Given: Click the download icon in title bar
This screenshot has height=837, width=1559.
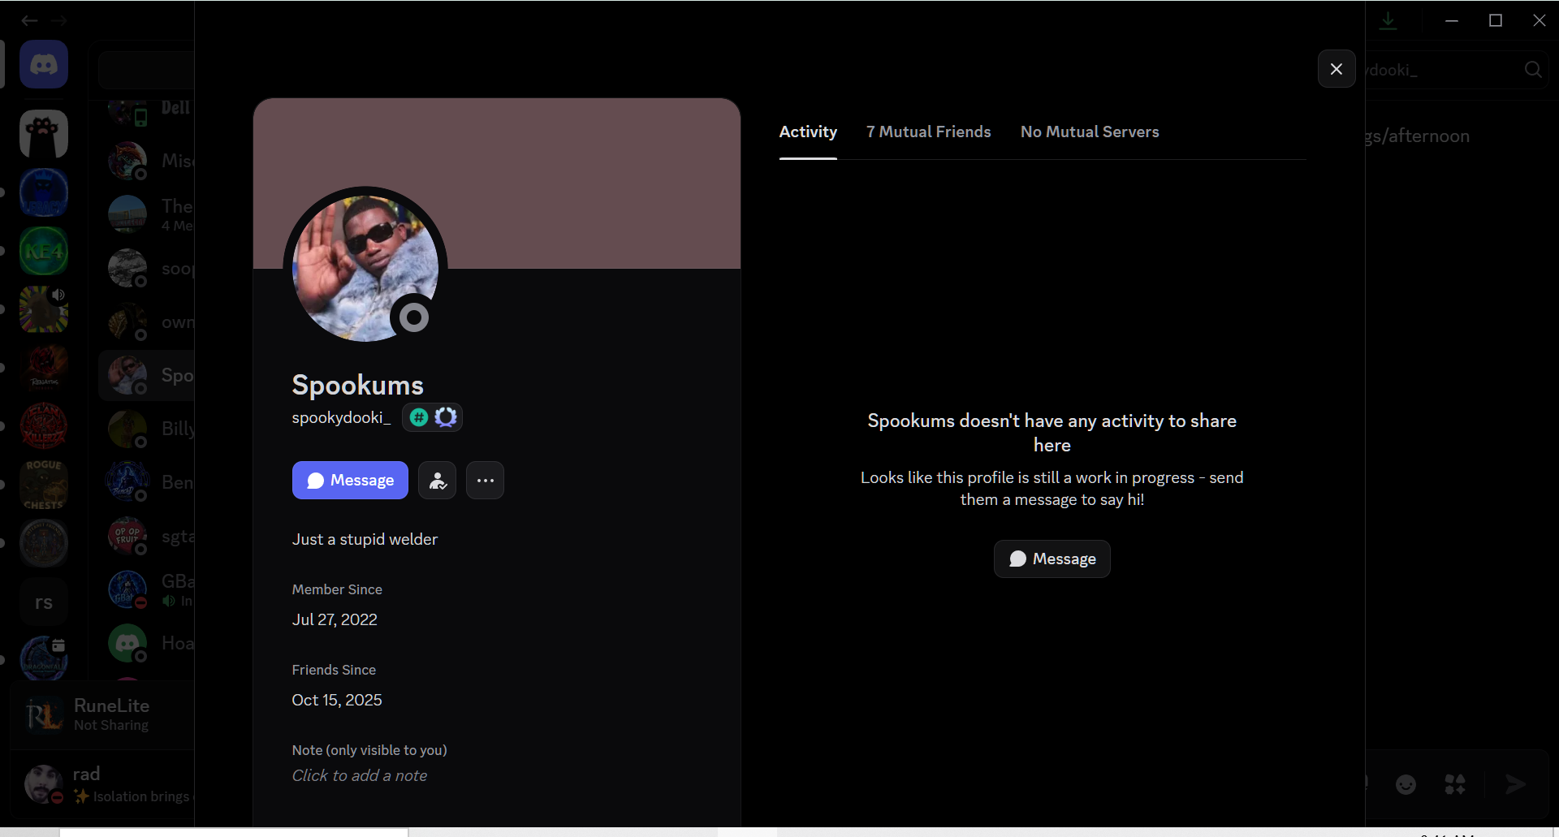Looking at the screenshot, I should click(1388, 20).
